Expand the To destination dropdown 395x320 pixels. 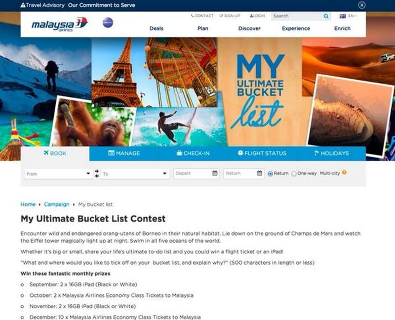tap(135, 174)
